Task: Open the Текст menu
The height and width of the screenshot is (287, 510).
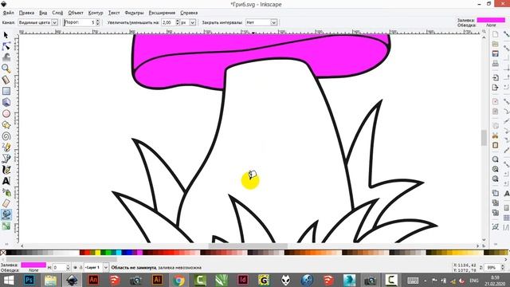Action: coord(114,13)
